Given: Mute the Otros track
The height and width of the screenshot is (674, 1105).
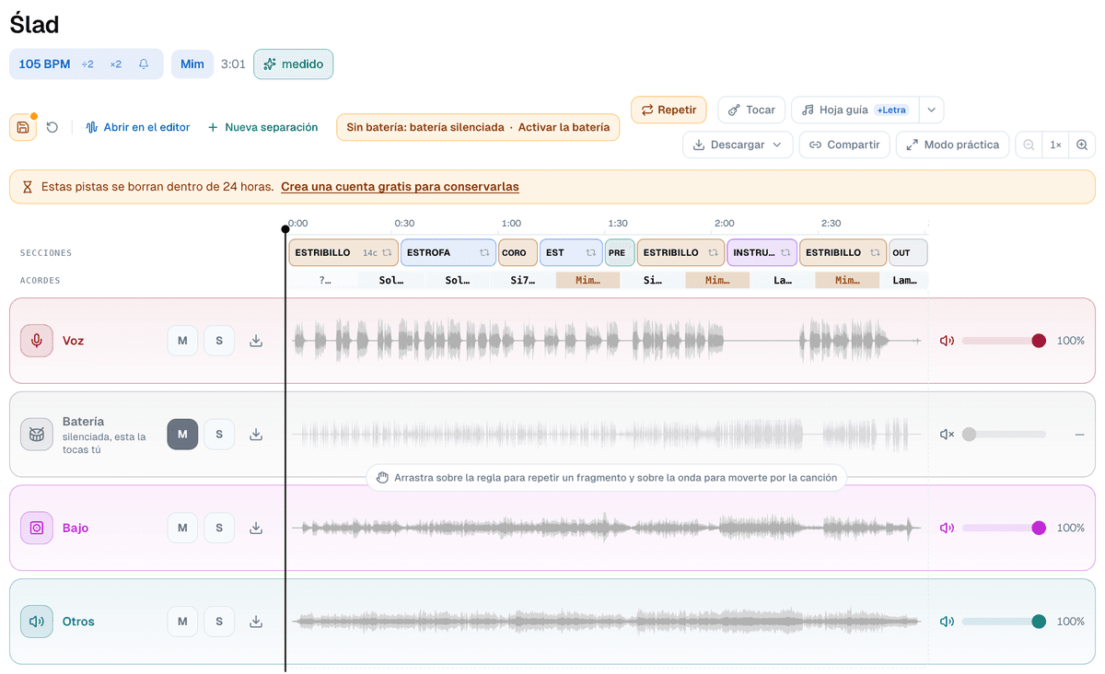Looking at the screenshot, I should (x=182, y=622).
